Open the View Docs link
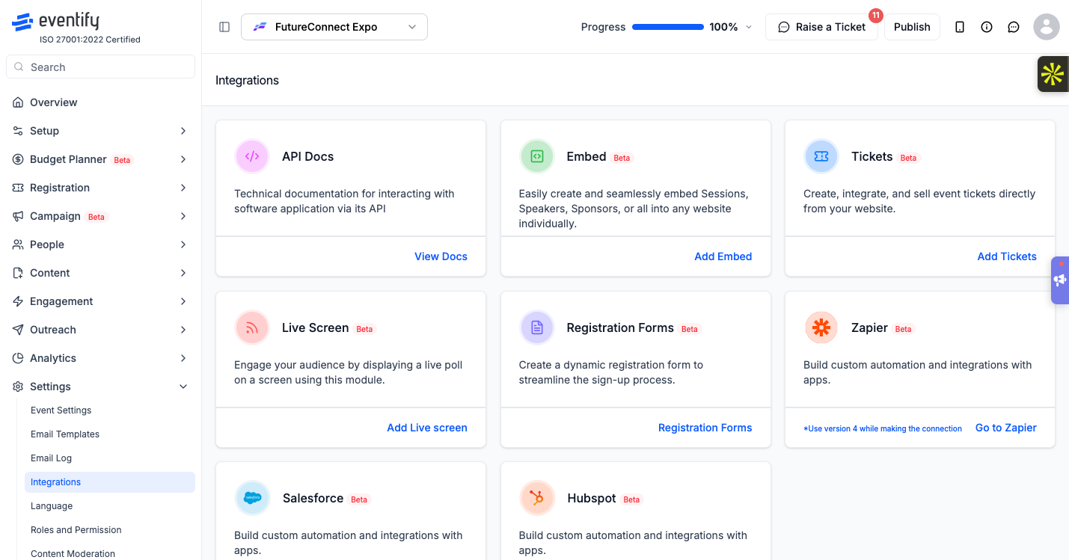 441,256
